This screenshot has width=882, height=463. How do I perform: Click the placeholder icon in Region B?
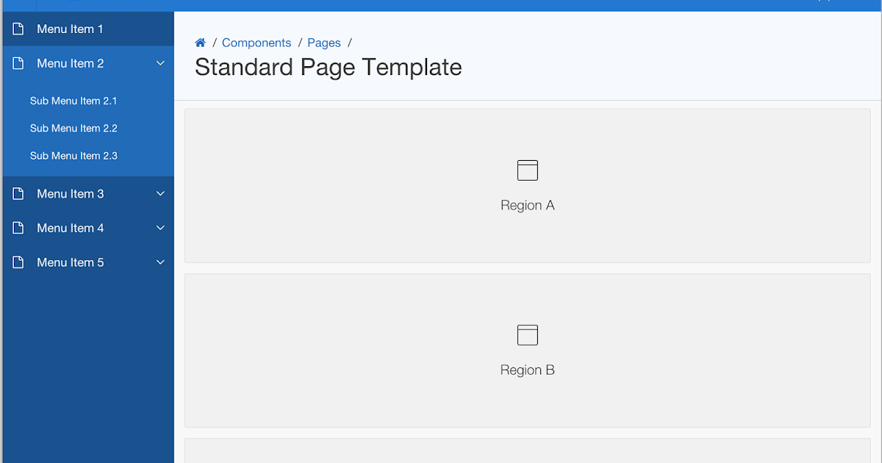click(527, 334)
